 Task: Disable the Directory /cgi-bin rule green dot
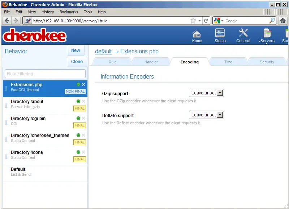[78, 118]
